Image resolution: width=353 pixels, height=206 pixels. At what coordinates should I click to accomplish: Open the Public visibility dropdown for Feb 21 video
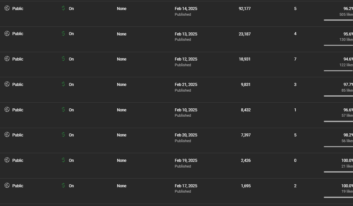pyautogui.click(x=18, y=85)
